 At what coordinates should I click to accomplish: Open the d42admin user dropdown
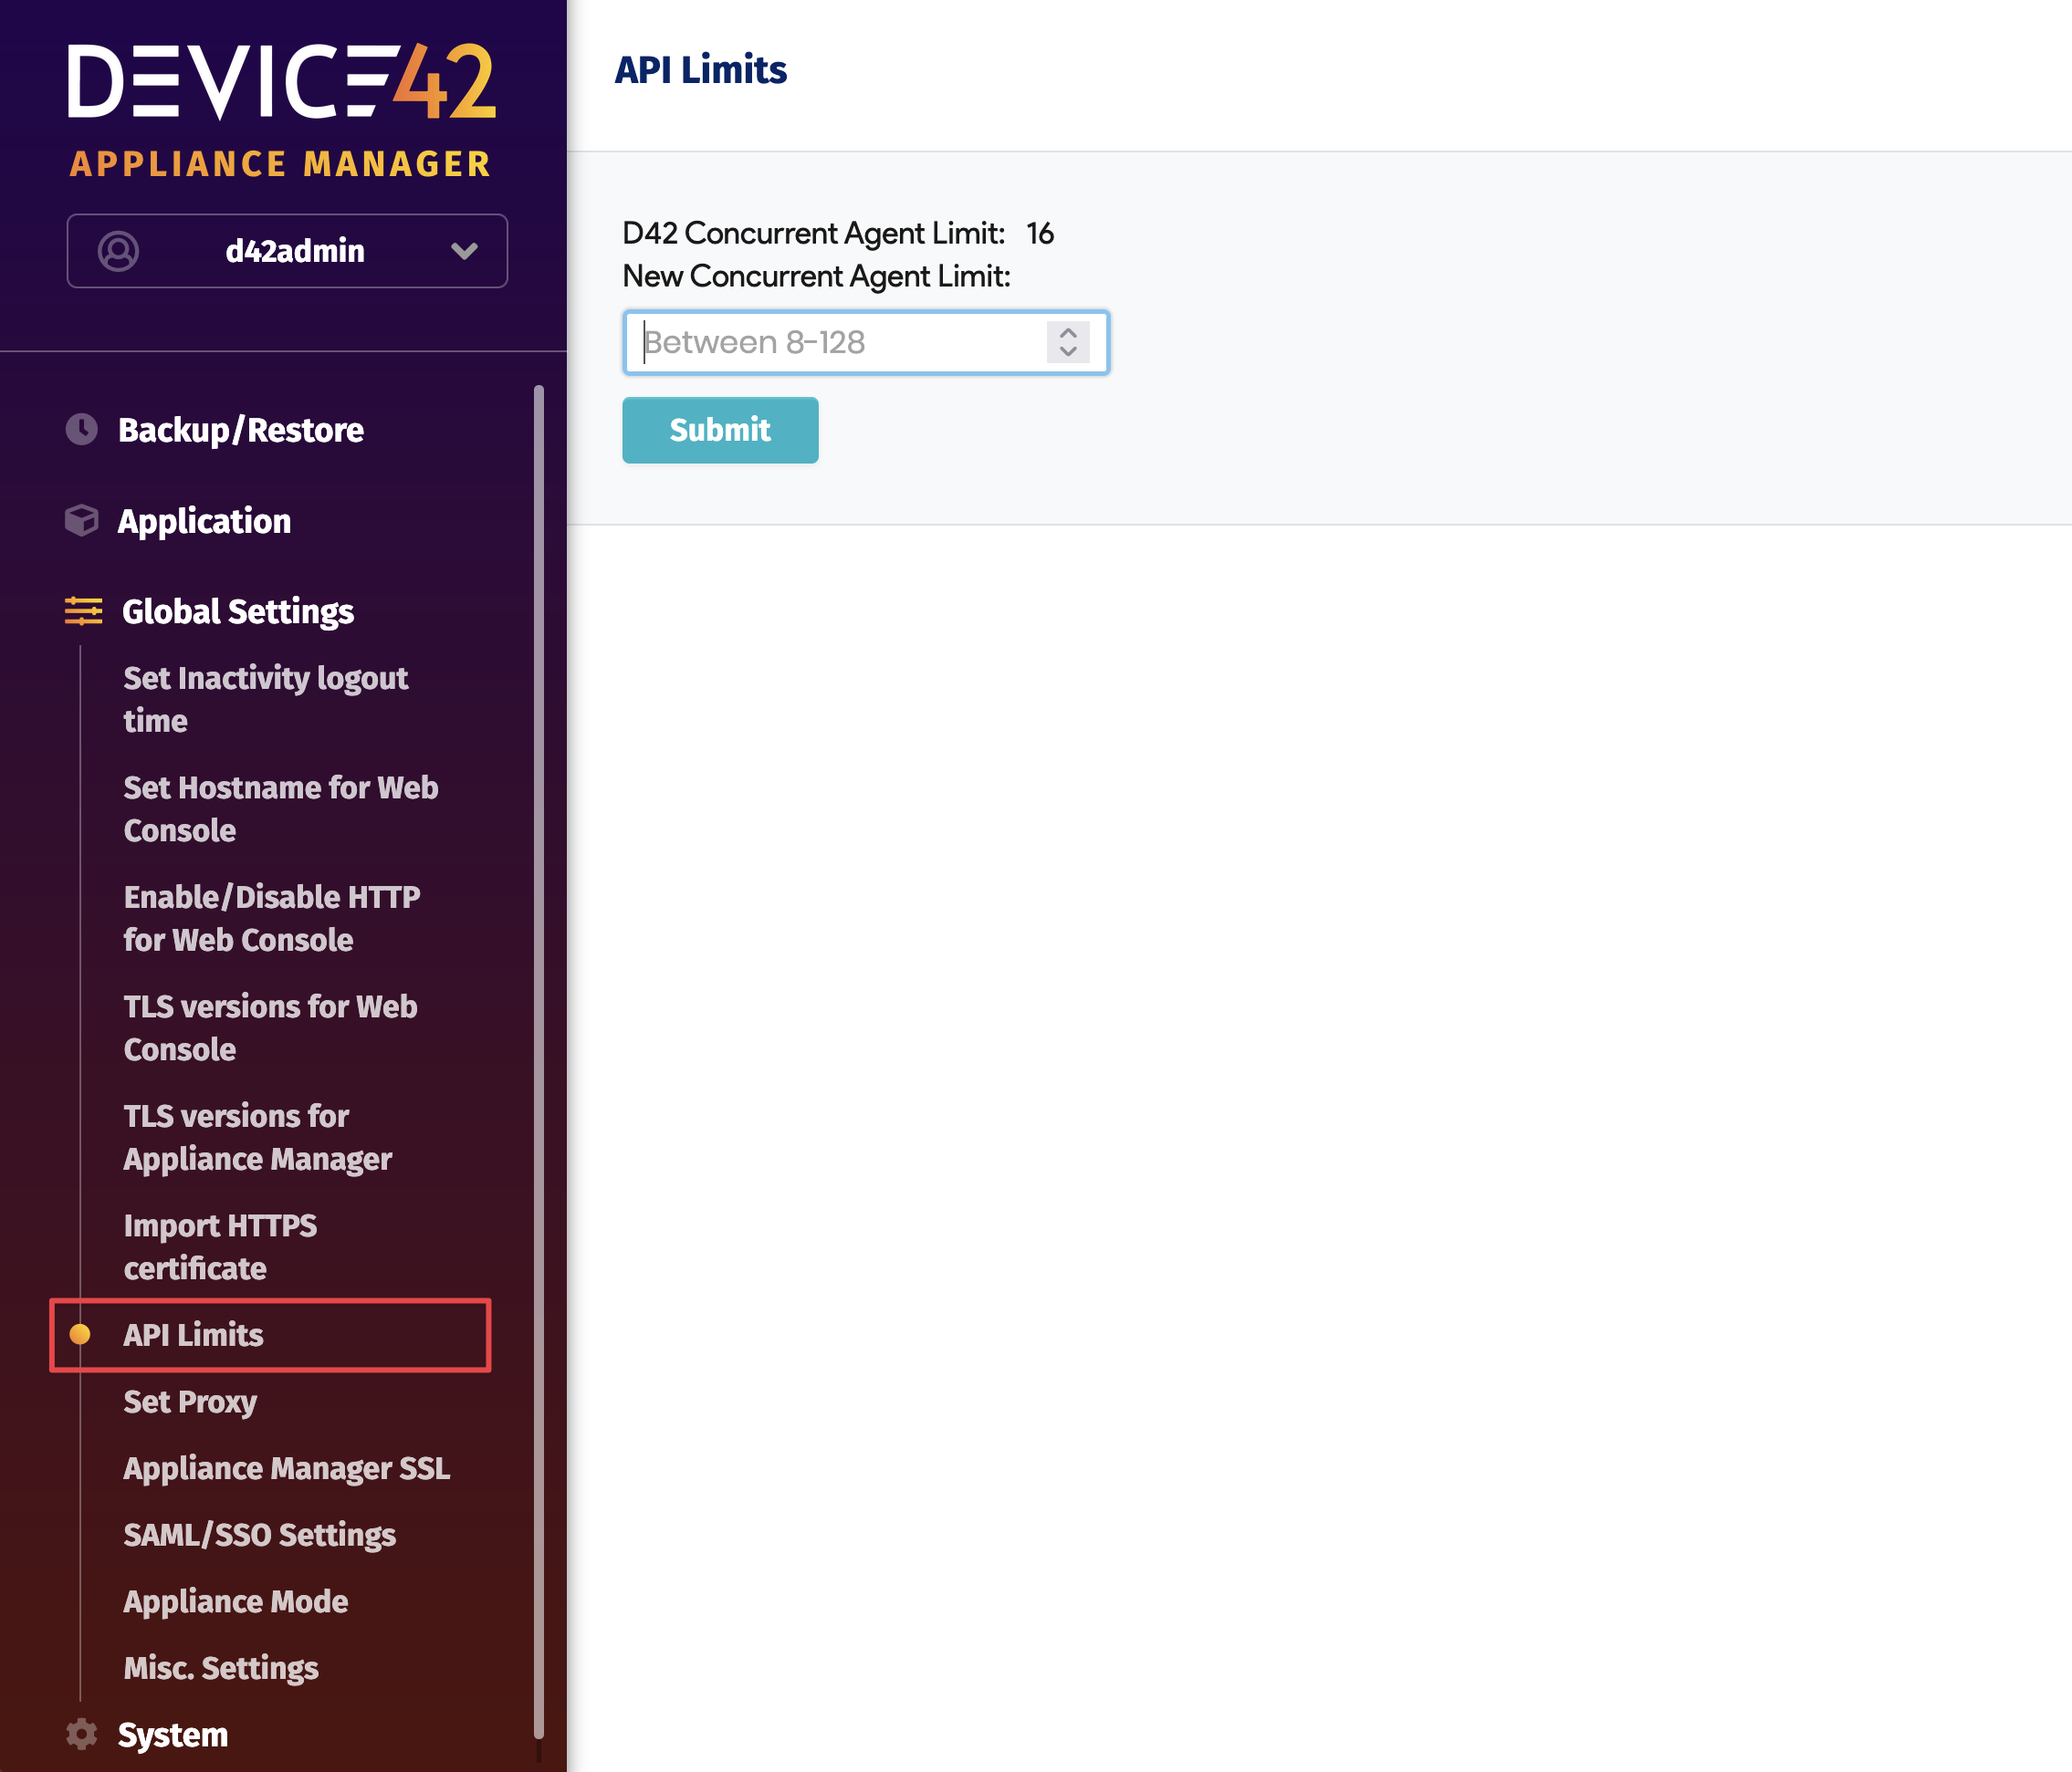pyautogui.click(x=464, y=251)
